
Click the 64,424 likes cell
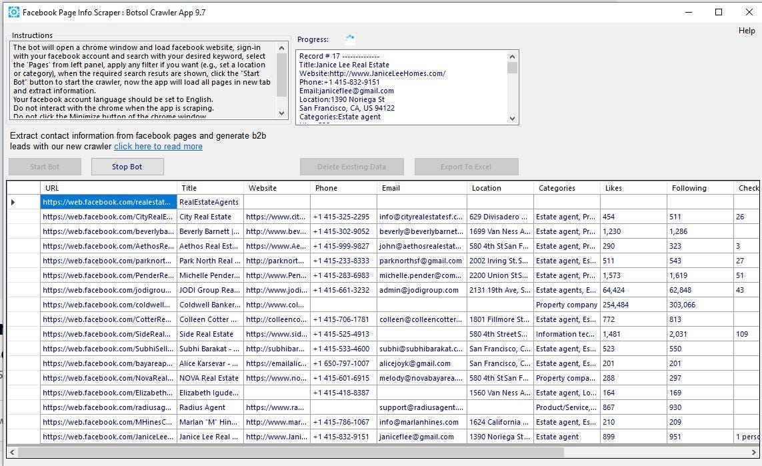(633, 290)
